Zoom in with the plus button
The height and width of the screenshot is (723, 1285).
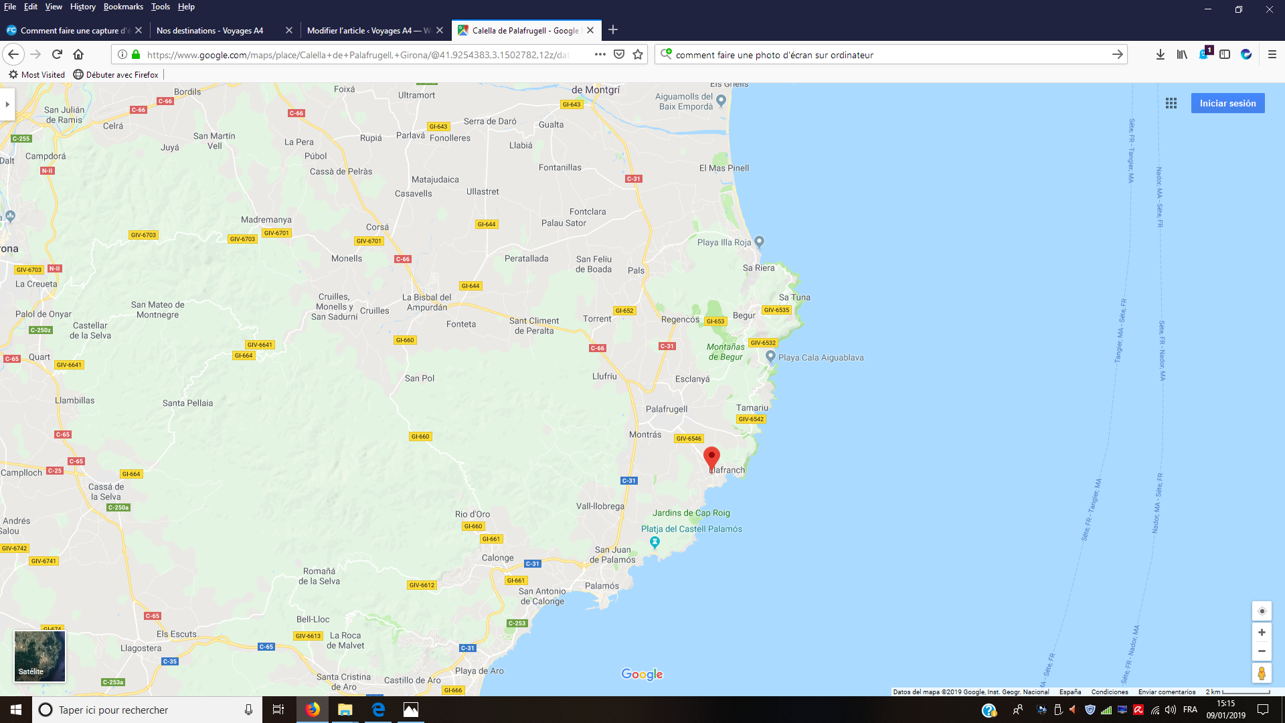pyautogui.click(x=1262, y=633)
